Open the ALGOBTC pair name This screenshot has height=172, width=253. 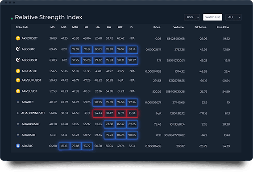[29, 49]
